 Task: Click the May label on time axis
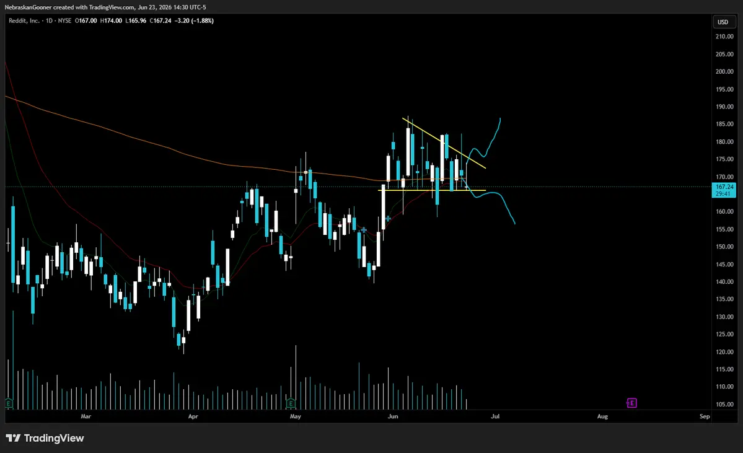295,416
